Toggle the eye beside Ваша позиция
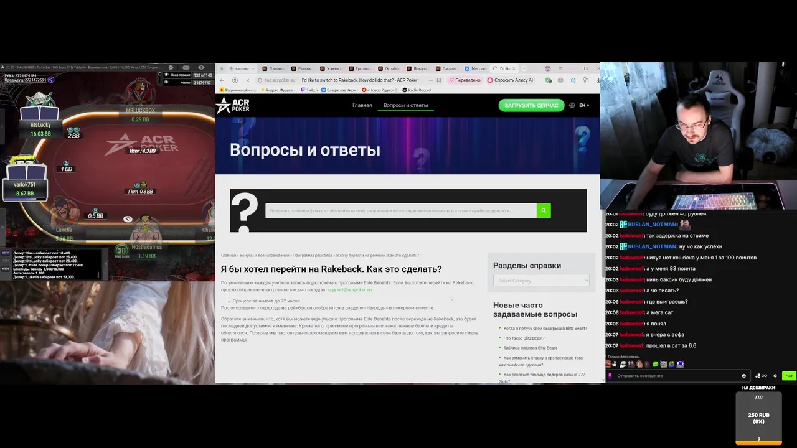 coord(166,75)
